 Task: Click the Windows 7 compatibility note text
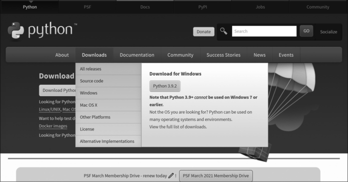tap(203, 101)
